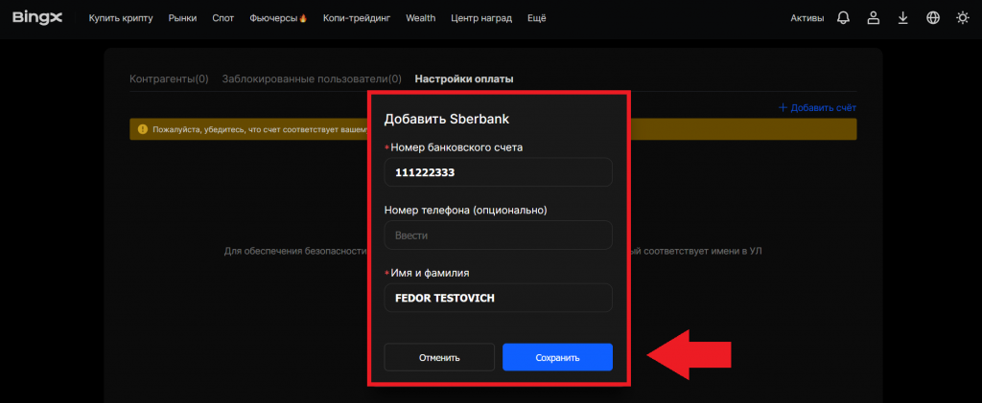Expand the Ещё menu
The width and height of the screenshot is (982, 403).
(537, 18)
